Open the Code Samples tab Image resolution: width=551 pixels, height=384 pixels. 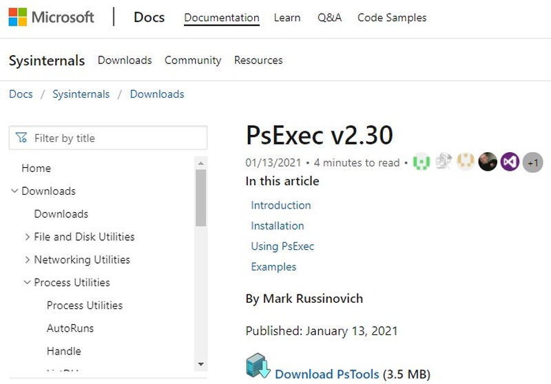point(392,18)
